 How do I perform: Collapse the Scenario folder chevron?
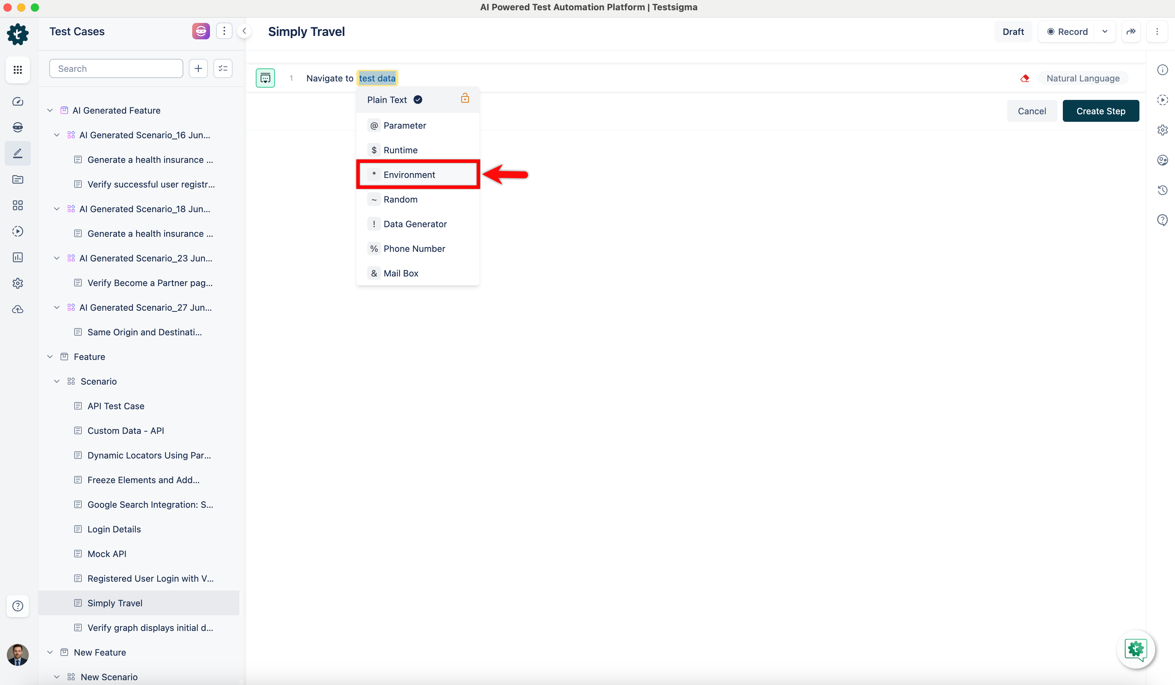[57, 381]
